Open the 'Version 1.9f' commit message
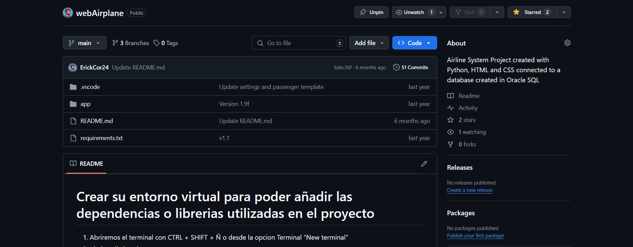 pyautogui.click(x=234, y=104)
